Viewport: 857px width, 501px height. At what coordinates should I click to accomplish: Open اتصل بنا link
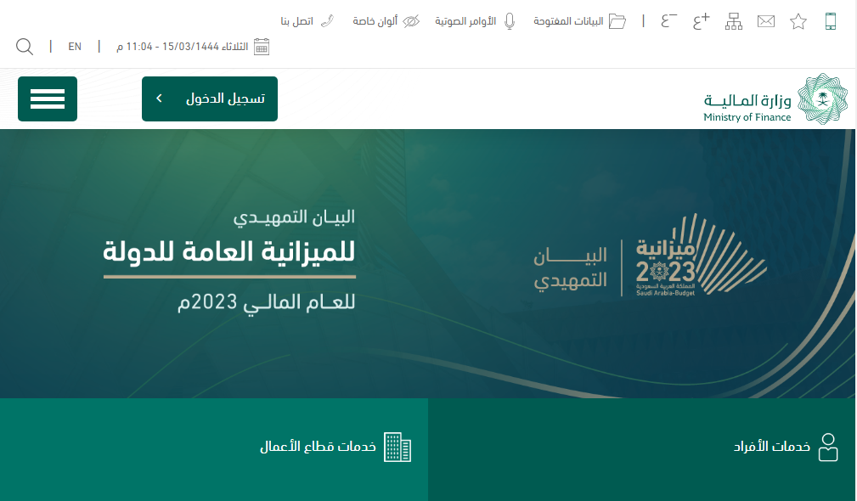(x=296, y=21)
